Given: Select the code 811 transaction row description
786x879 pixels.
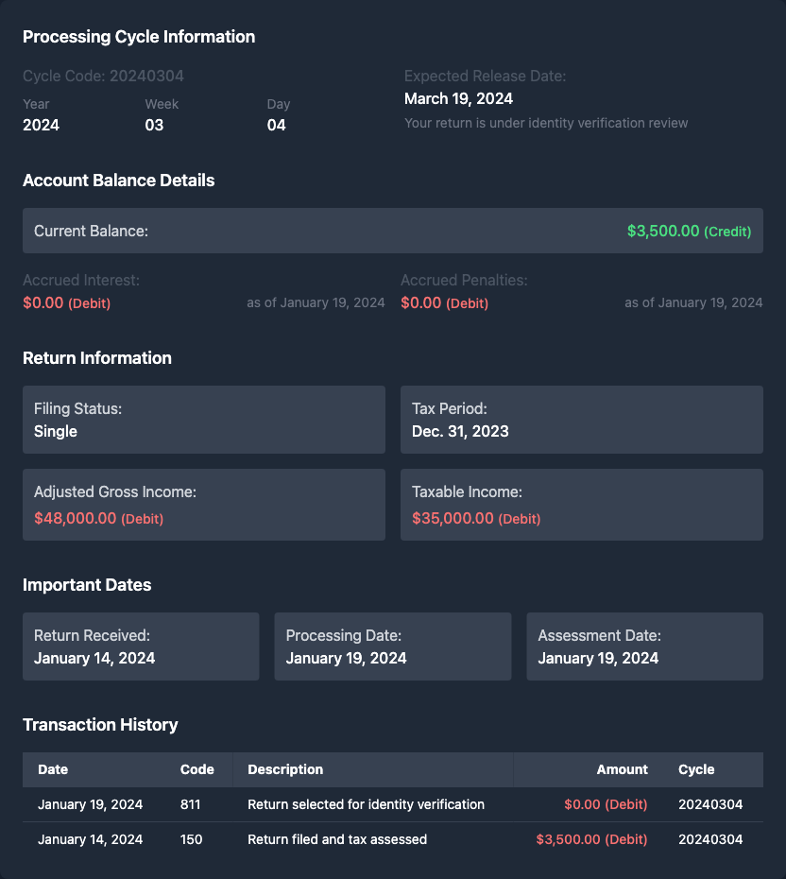Looking at the screenshot, I should [366, 804].
